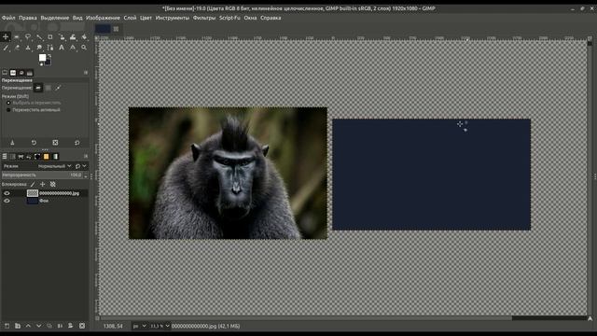Open the units dropdown in status bar
This screenshot has width=597, height=336.
(139, 326)
